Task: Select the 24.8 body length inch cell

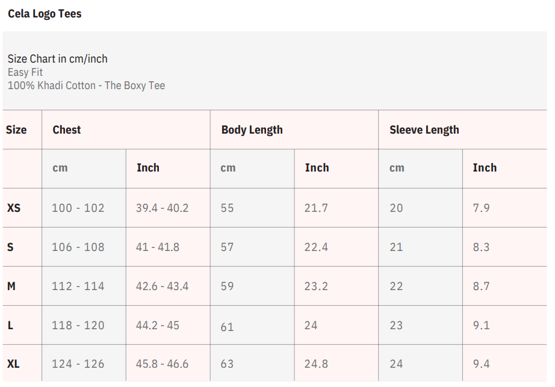Action: coord(316,364)
